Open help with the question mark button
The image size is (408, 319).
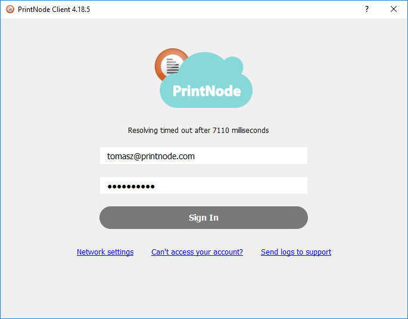tap(367, 9)
